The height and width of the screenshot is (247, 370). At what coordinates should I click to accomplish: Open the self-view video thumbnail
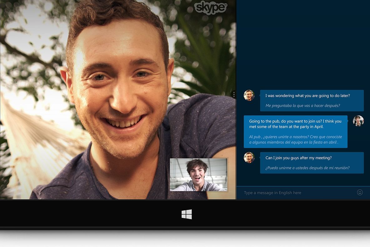click(x=199, y=174)
